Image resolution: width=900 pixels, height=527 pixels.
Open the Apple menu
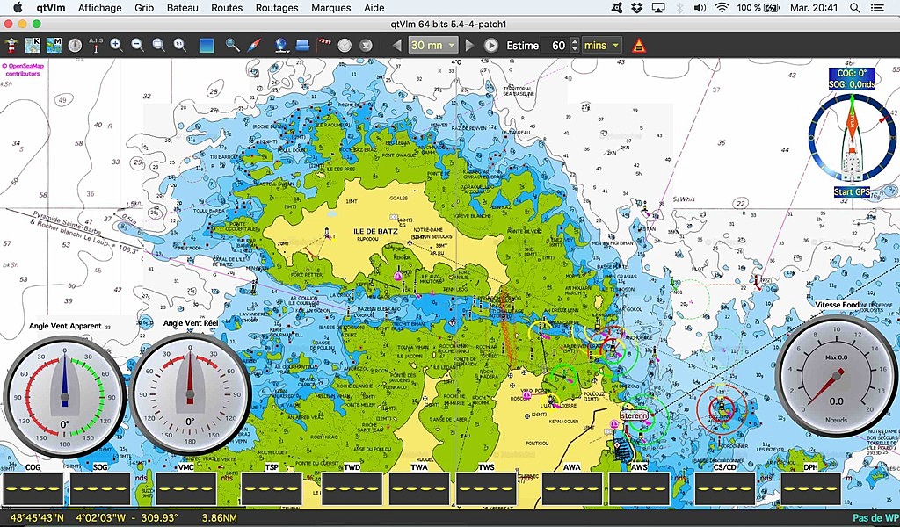pos(18,7)
